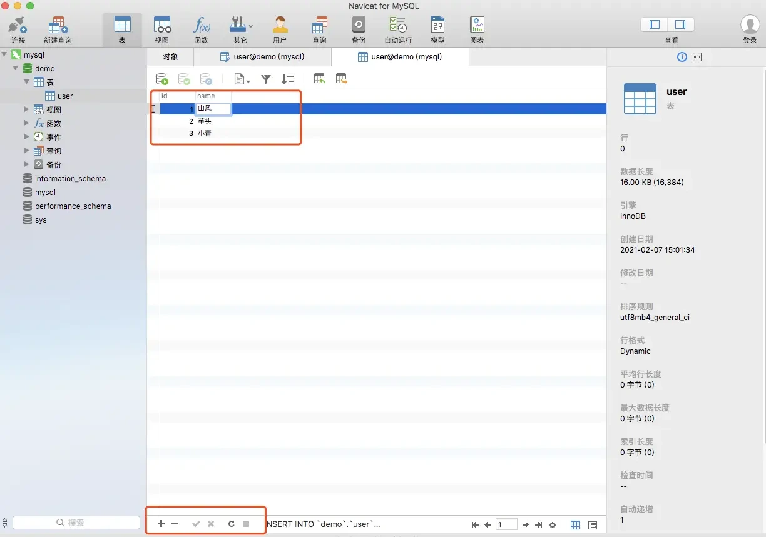This screenshot has width=766, height=537.
Task: Click the 登录 login avatar icon
Action: [750, 25]
